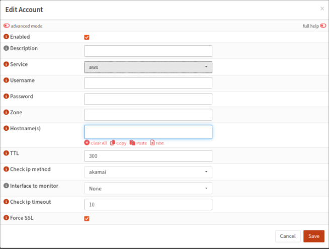The height and width of the screenshot is (249, 329).
Task: Open help icon for Username
Action: pos(7,80)
